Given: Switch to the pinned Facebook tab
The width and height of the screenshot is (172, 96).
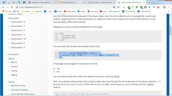Looking at the screenshot, I should 24,2.
